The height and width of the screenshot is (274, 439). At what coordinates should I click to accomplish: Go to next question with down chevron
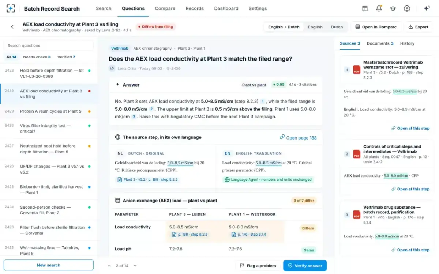click(135, 266)
